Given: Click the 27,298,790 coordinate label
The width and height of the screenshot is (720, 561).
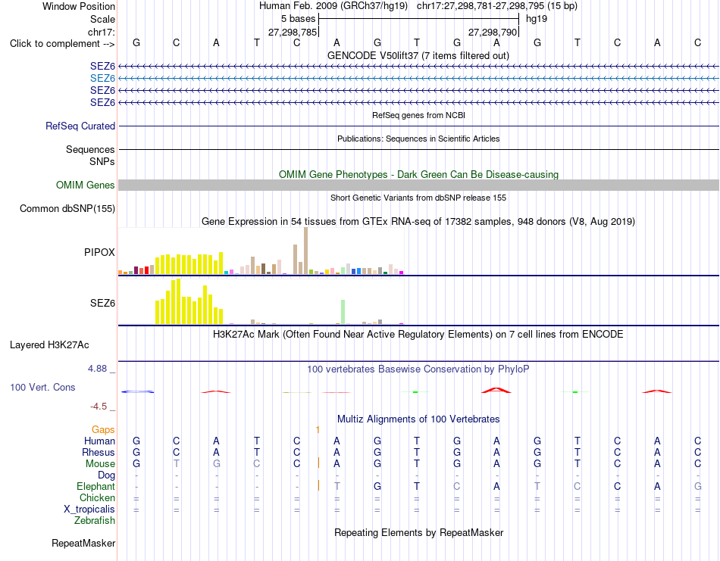Looking at the screenshot, I should point(493,32).
